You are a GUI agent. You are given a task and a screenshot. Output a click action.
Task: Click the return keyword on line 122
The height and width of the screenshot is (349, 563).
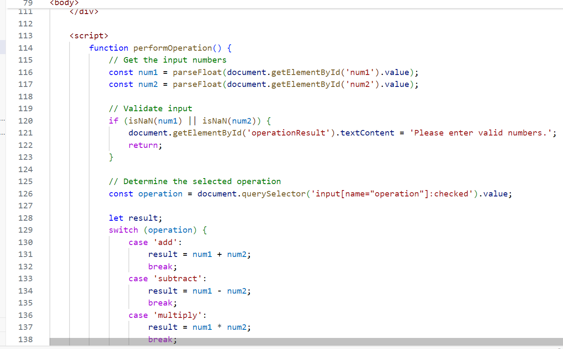click(x=143, y=145)
